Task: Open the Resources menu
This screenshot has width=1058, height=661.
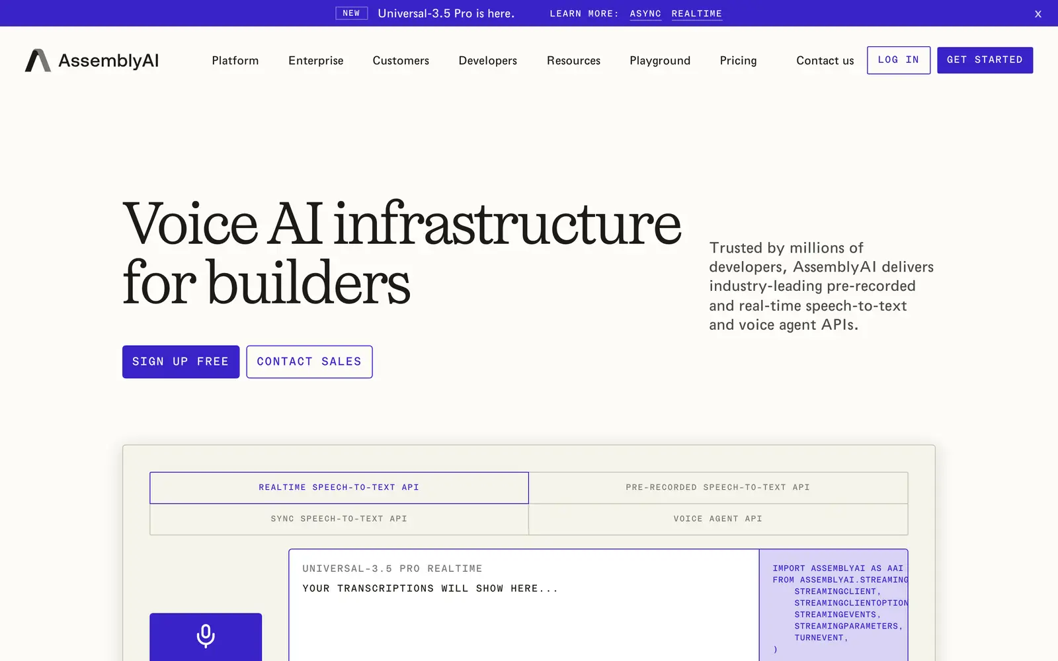Action: coord(573,60)
